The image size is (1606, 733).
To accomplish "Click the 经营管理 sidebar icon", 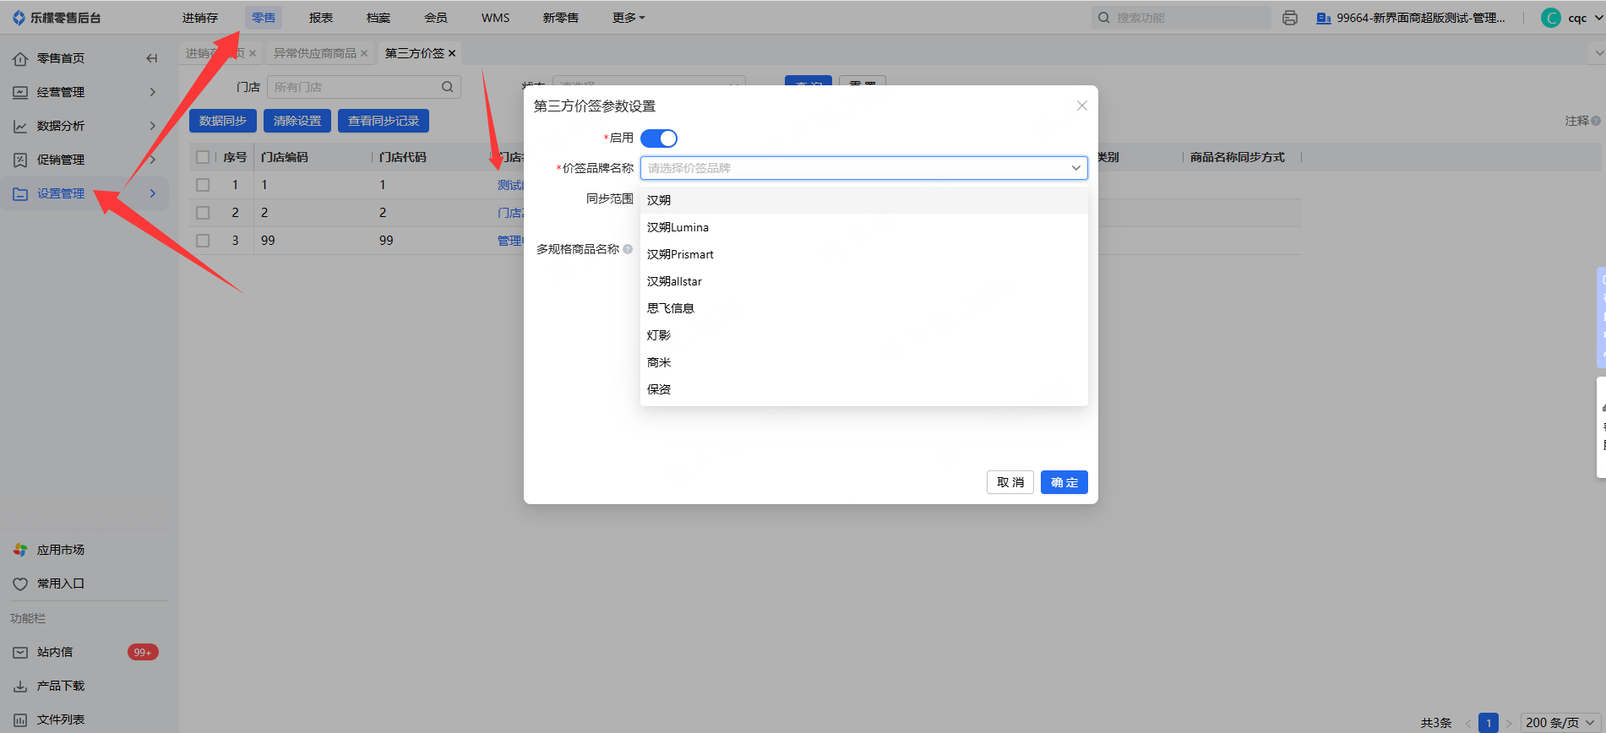I will pos(20,92).
